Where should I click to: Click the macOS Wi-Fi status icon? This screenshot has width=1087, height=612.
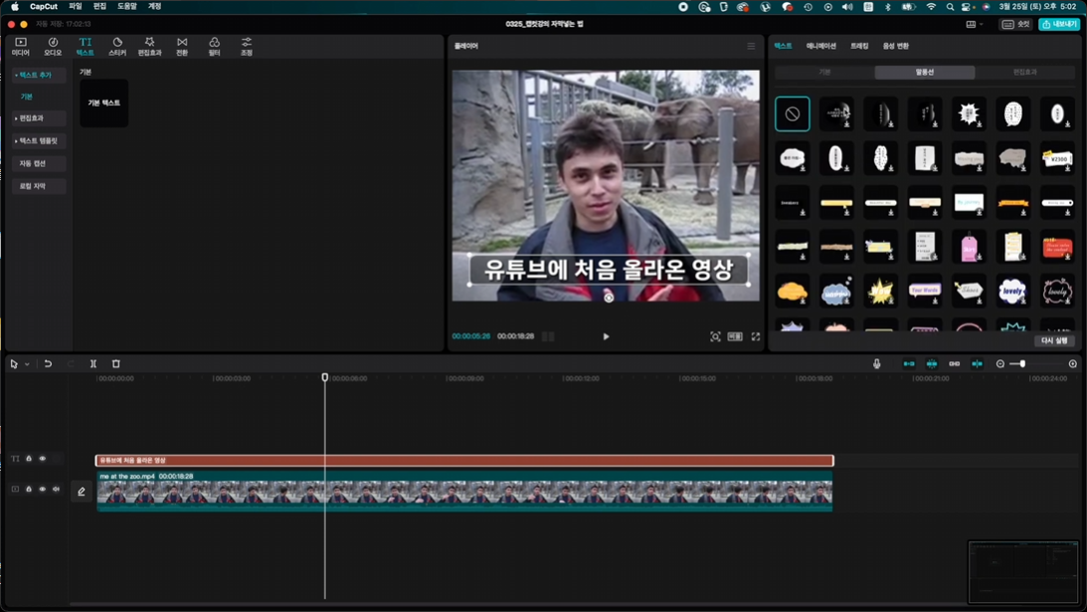(x=931, y=6)
